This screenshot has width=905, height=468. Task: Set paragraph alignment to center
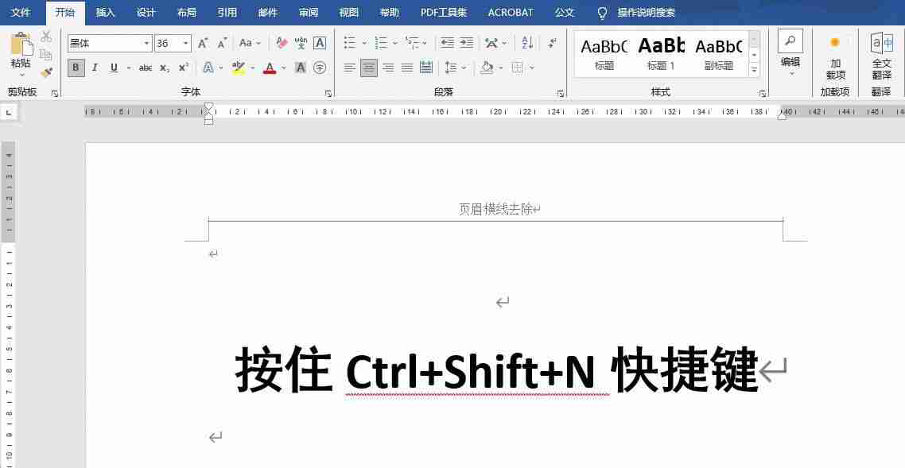tap(369, 68)
